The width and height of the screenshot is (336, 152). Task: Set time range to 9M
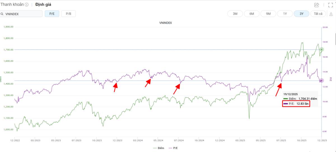[268, 14]
